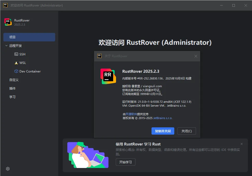Viewport: 252px width, 176px height.
Task: Open the 自定义 section
Action: coord(14,80)
